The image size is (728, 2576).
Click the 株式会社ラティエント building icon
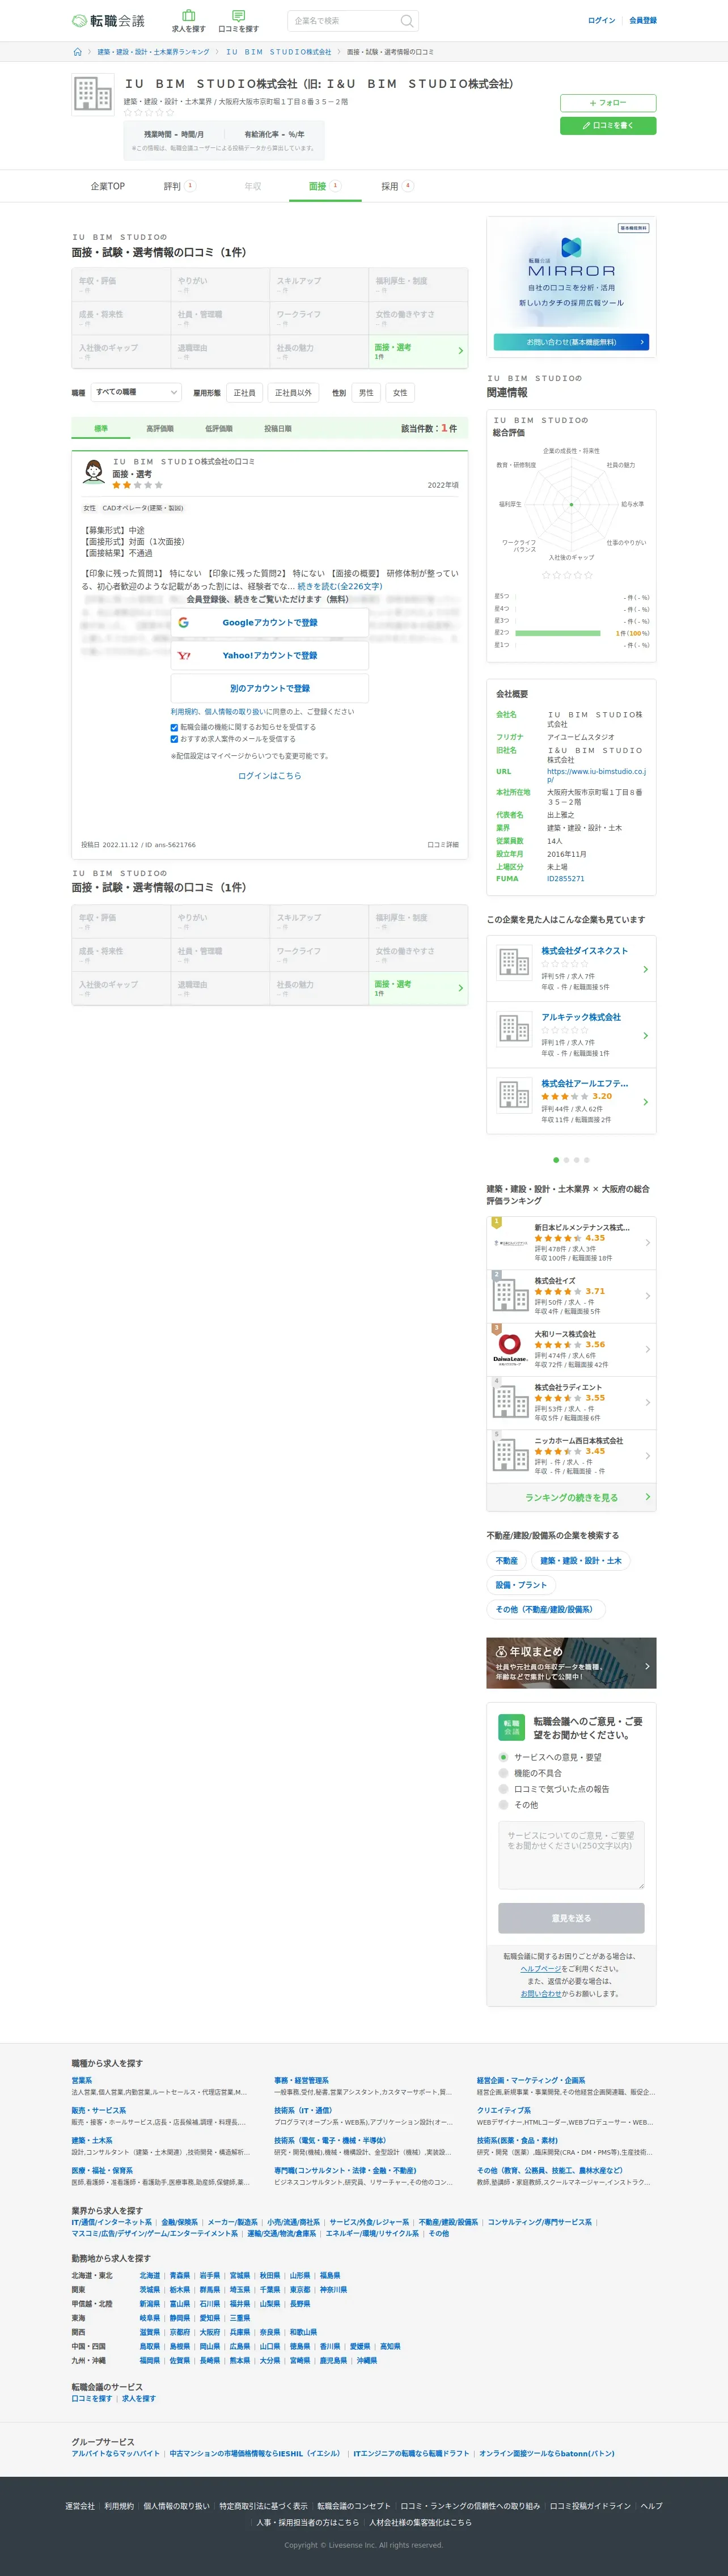point(510,1402)
